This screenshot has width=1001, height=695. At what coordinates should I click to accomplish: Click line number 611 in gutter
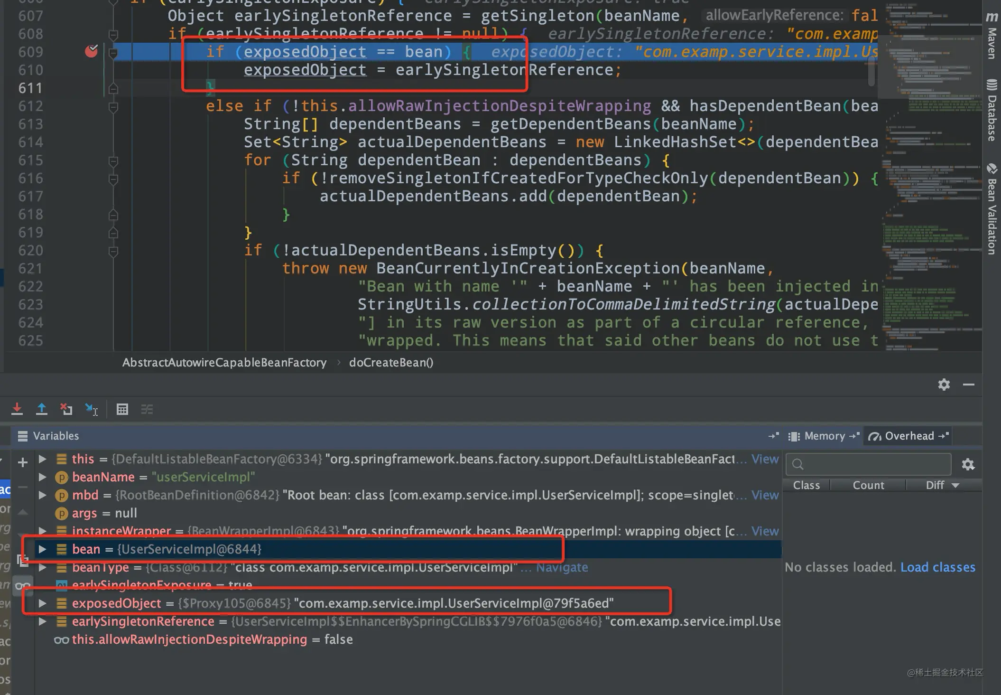30,88
